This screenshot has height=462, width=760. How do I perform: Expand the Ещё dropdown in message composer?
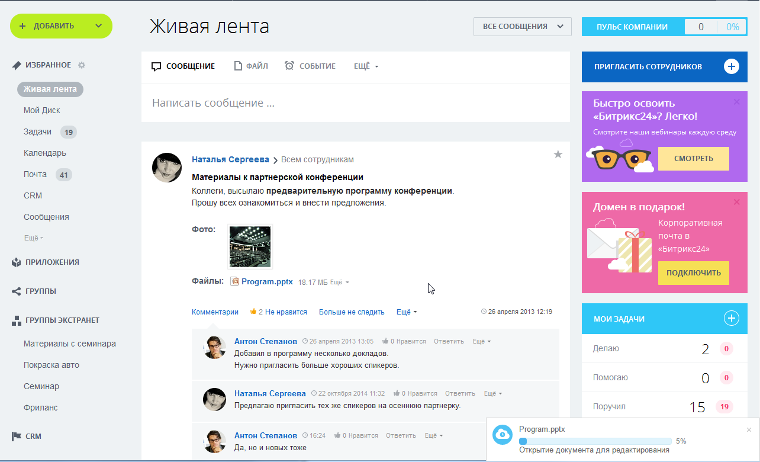pyautogui.click(x=366, y=66)
